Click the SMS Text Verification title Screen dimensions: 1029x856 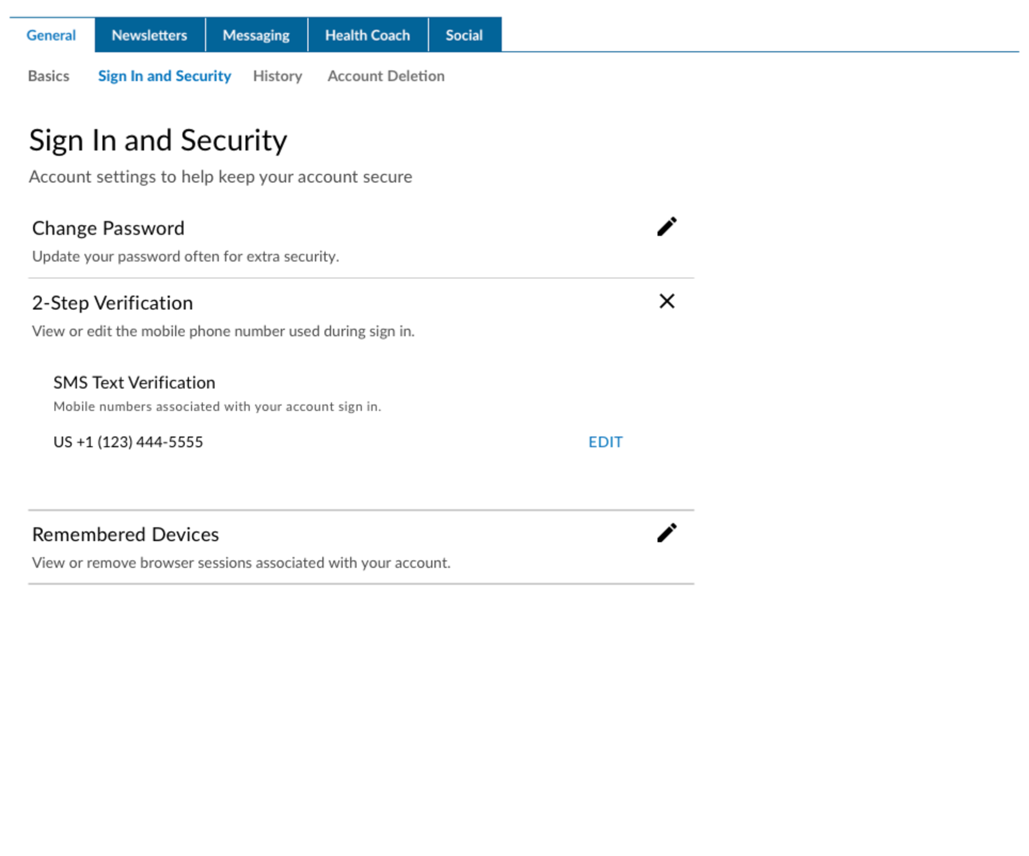134,382
